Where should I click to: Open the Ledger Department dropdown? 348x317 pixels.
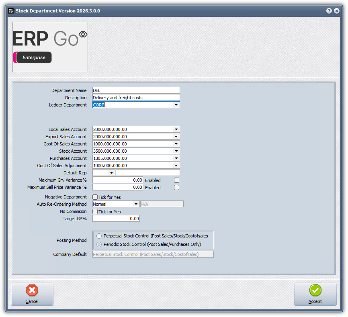pyautogui.click(x=176, y=105)
